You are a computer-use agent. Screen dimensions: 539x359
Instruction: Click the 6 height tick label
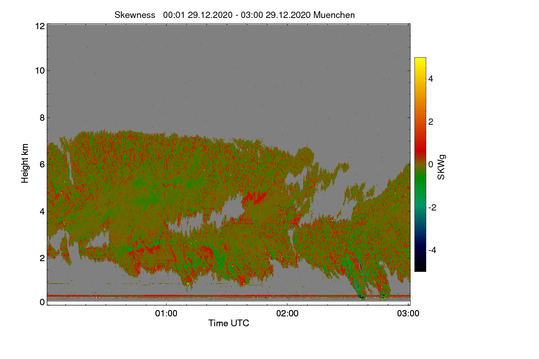(42, 164)
